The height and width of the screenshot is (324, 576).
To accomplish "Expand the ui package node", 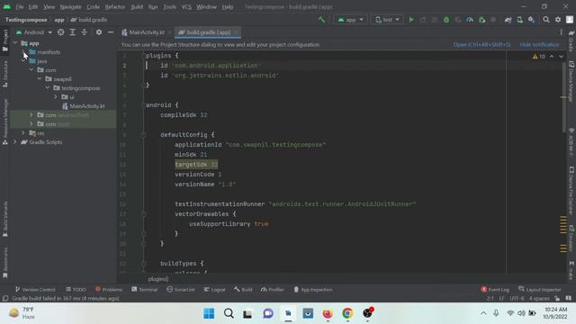I will tap(56, 97).
